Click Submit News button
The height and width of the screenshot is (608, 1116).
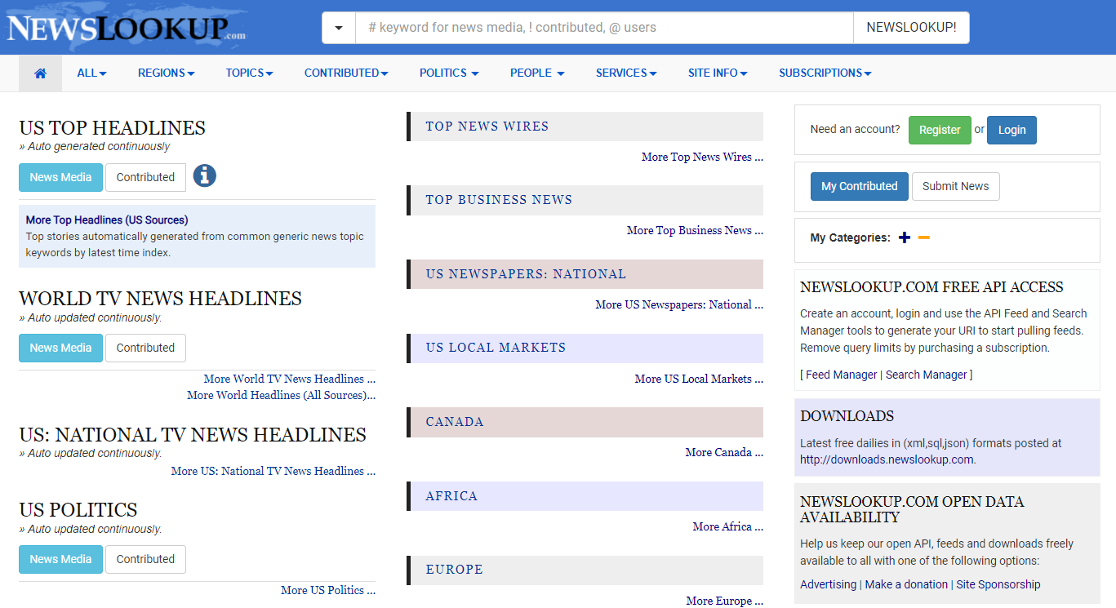pyautogui.click(x=955, y=186)
